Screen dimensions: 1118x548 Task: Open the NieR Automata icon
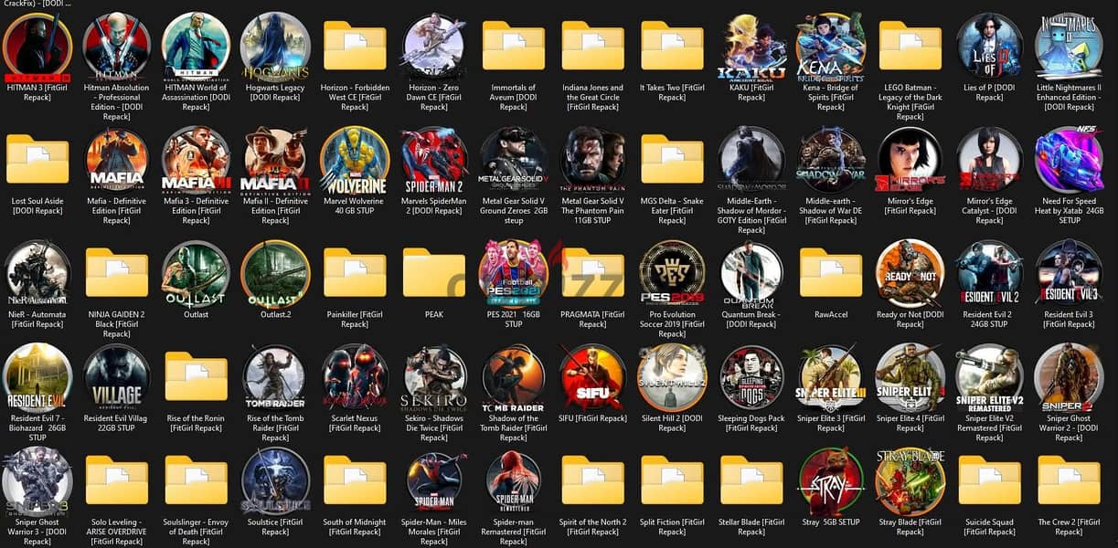coord(37,274)
